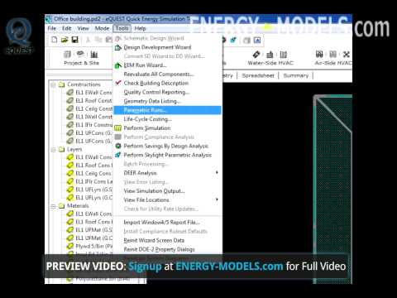Screen dimensions: 397x298
Task: Select Plywd 5/8in material item
Action: point(93,246)
